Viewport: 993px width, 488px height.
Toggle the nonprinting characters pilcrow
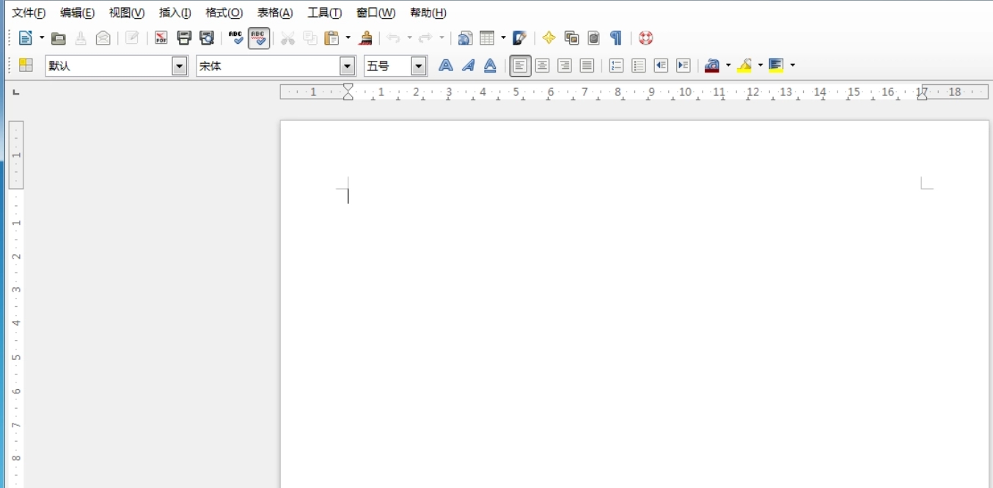[616, 38]
